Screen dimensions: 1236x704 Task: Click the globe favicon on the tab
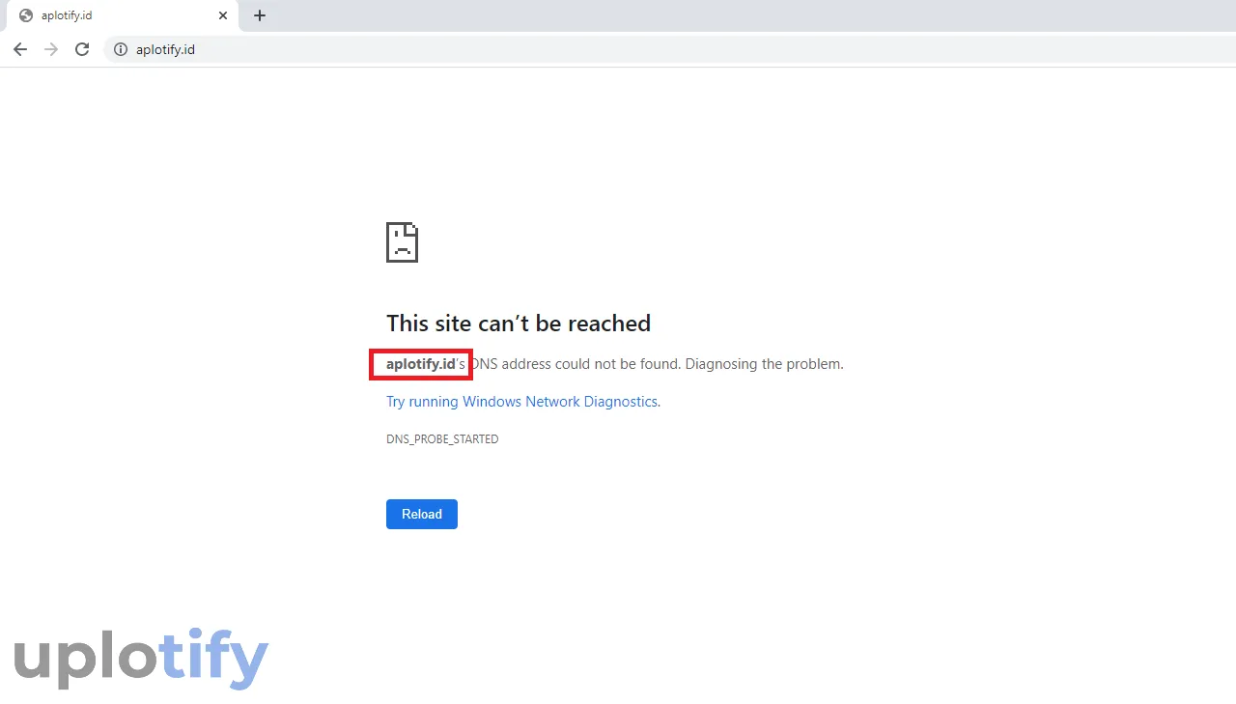click(26, 15)
